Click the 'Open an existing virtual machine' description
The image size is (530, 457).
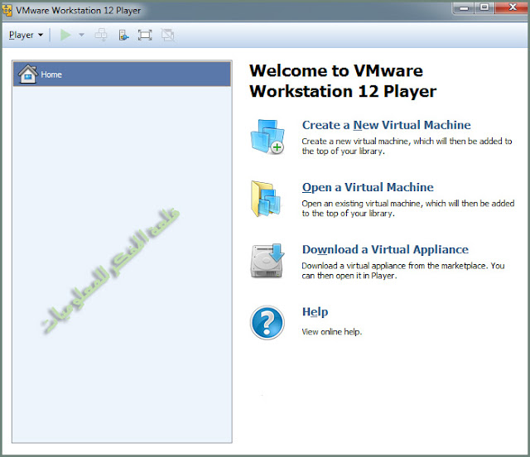(408, 209)
